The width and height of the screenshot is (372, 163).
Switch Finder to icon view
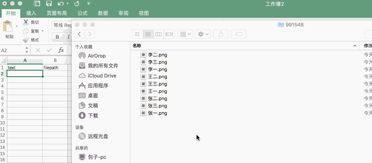137,34
